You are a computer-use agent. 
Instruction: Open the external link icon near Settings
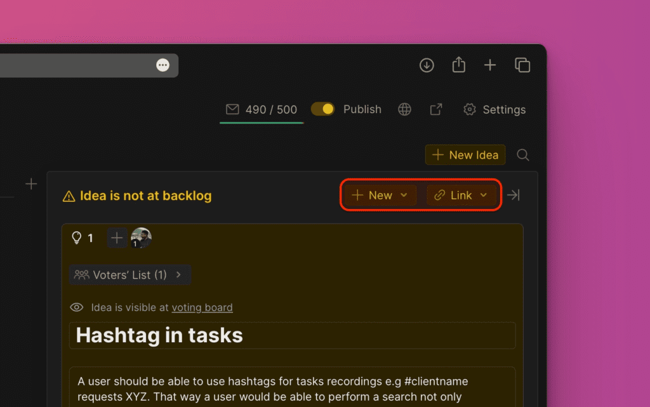click(436, 109)
